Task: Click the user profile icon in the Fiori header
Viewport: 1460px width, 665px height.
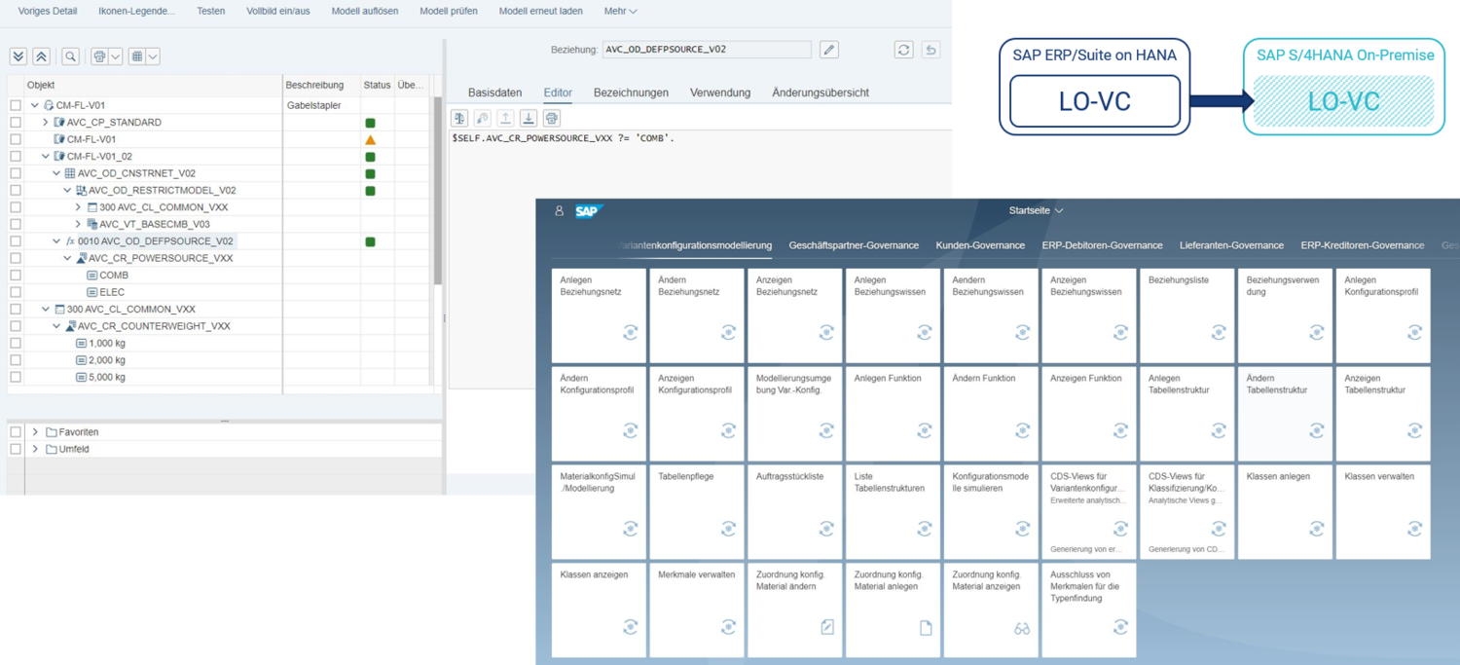Action: pos(559,210)
